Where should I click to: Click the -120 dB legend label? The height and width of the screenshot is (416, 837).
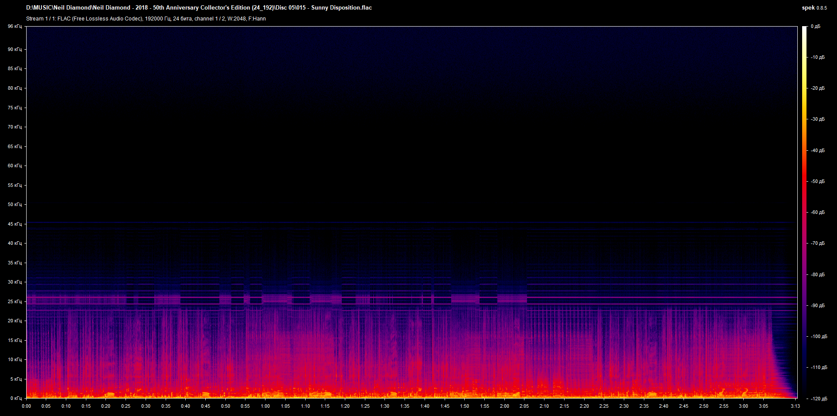818,398
